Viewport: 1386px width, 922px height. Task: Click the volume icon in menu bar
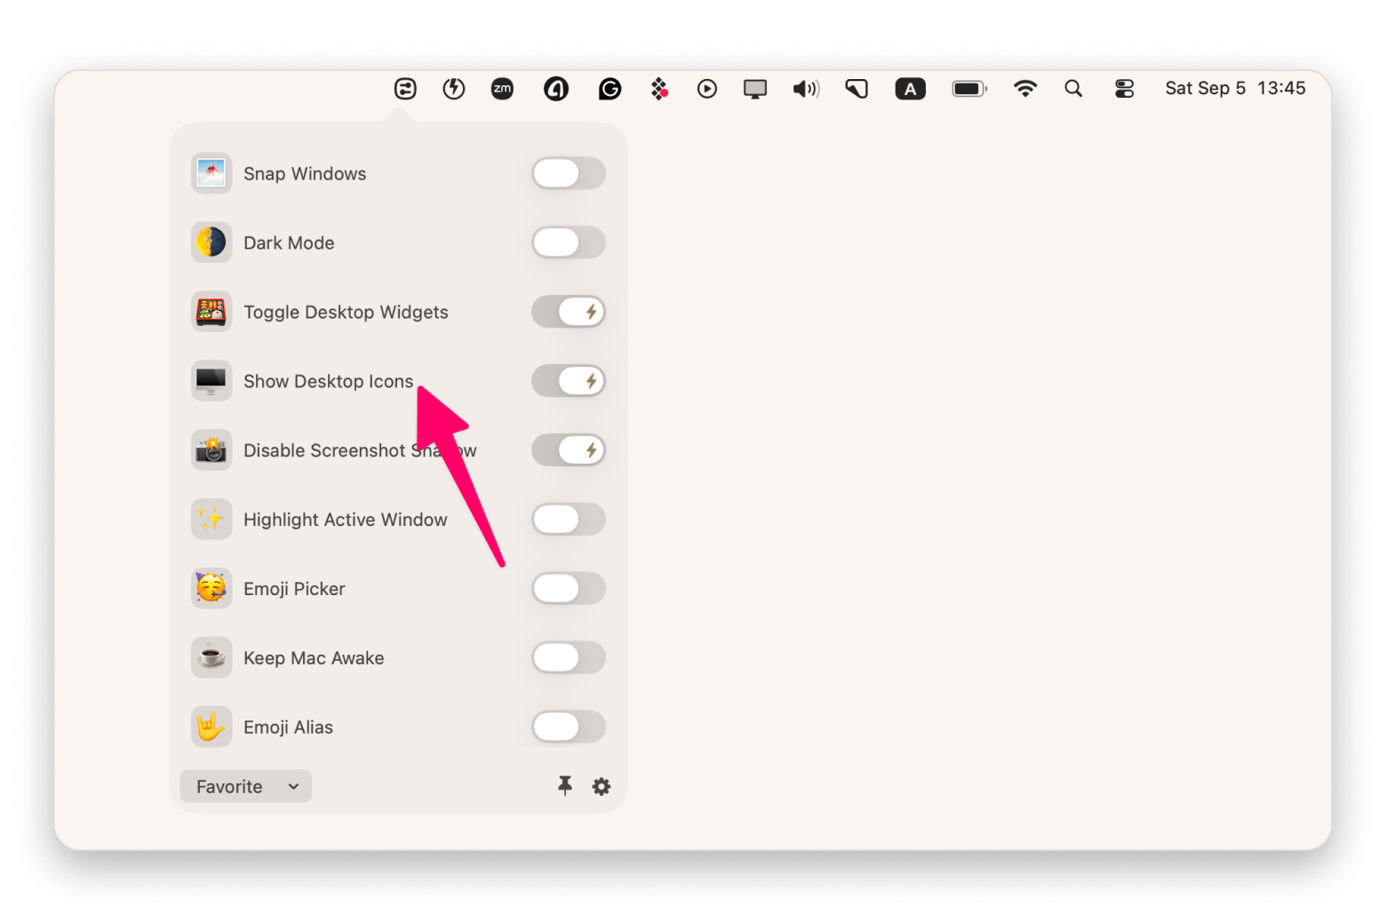[806, 89]
